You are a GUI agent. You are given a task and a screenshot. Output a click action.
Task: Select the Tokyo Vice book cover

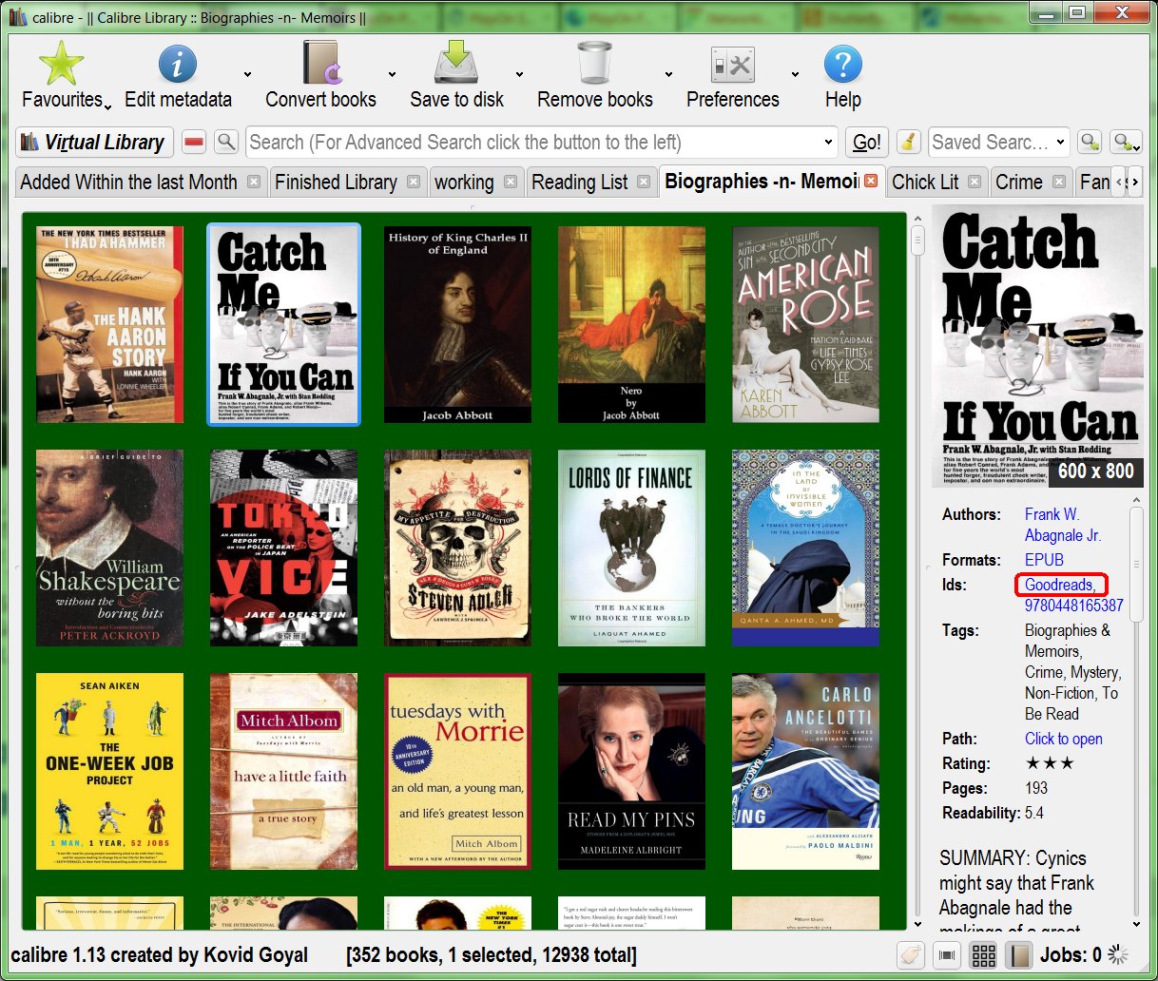coord(283,548)
